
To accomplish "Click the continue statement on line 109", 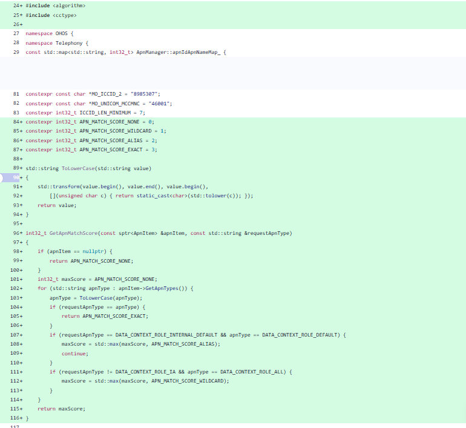I will coord(75,354).
